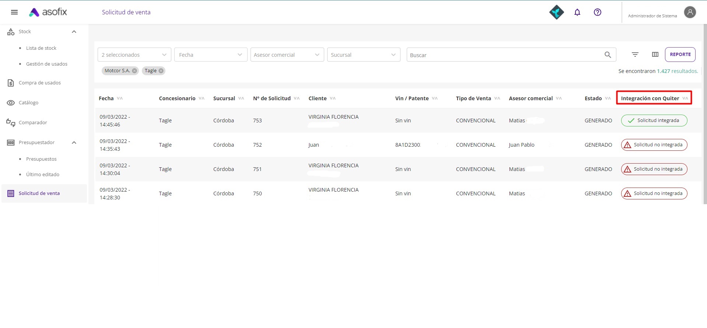Click the Solicitud de venta page title

(x=126, y=12)
